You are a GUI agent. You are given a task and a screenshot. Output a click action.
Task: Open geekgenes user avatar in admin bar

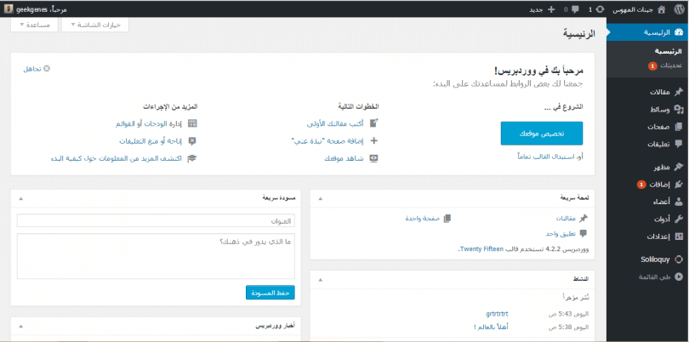point(9,9)
